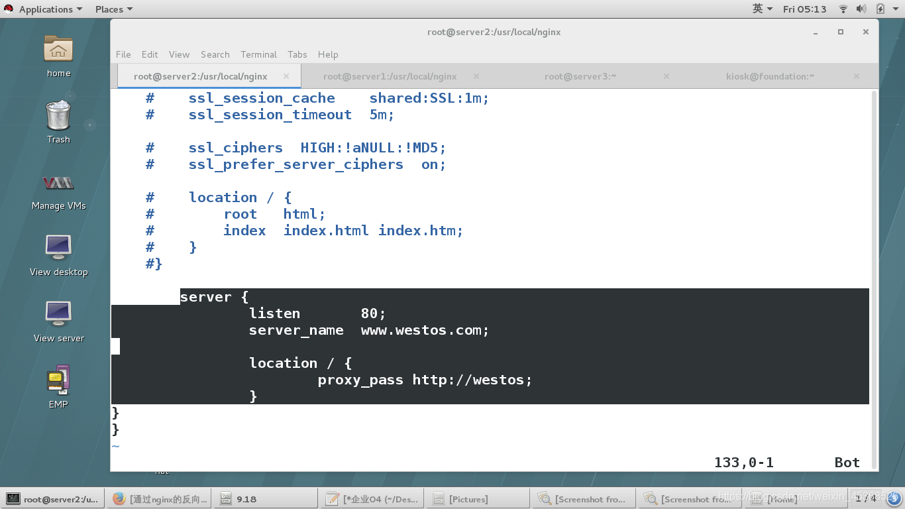905x509 pixels.
Task: Open root@server2 terminal taskbar item
Action: [x=54, y=499]
